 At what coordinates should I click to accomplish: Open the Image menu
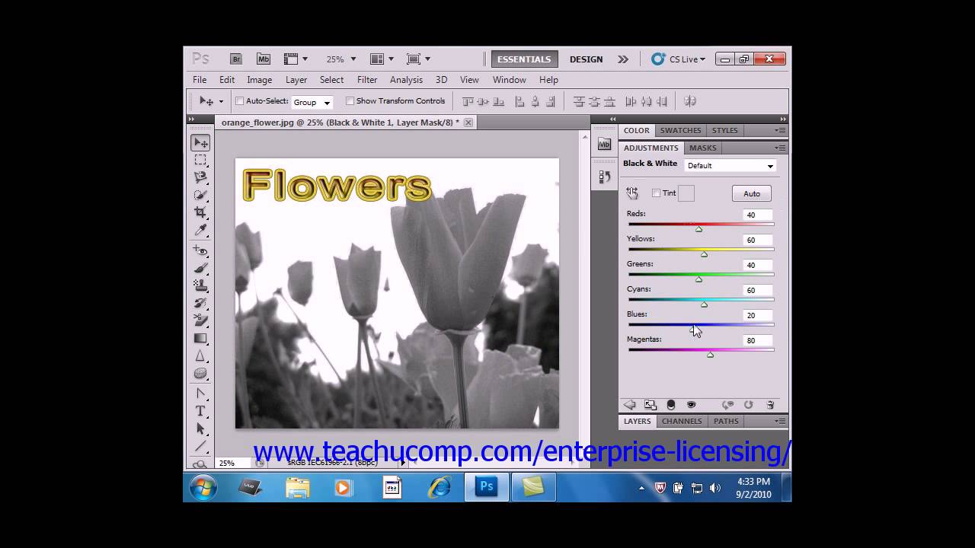point(259,79)
